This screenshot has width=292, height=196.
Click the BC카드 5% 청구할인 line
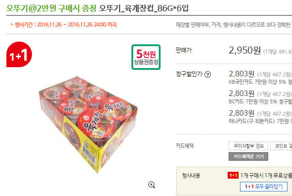point(261,101)
